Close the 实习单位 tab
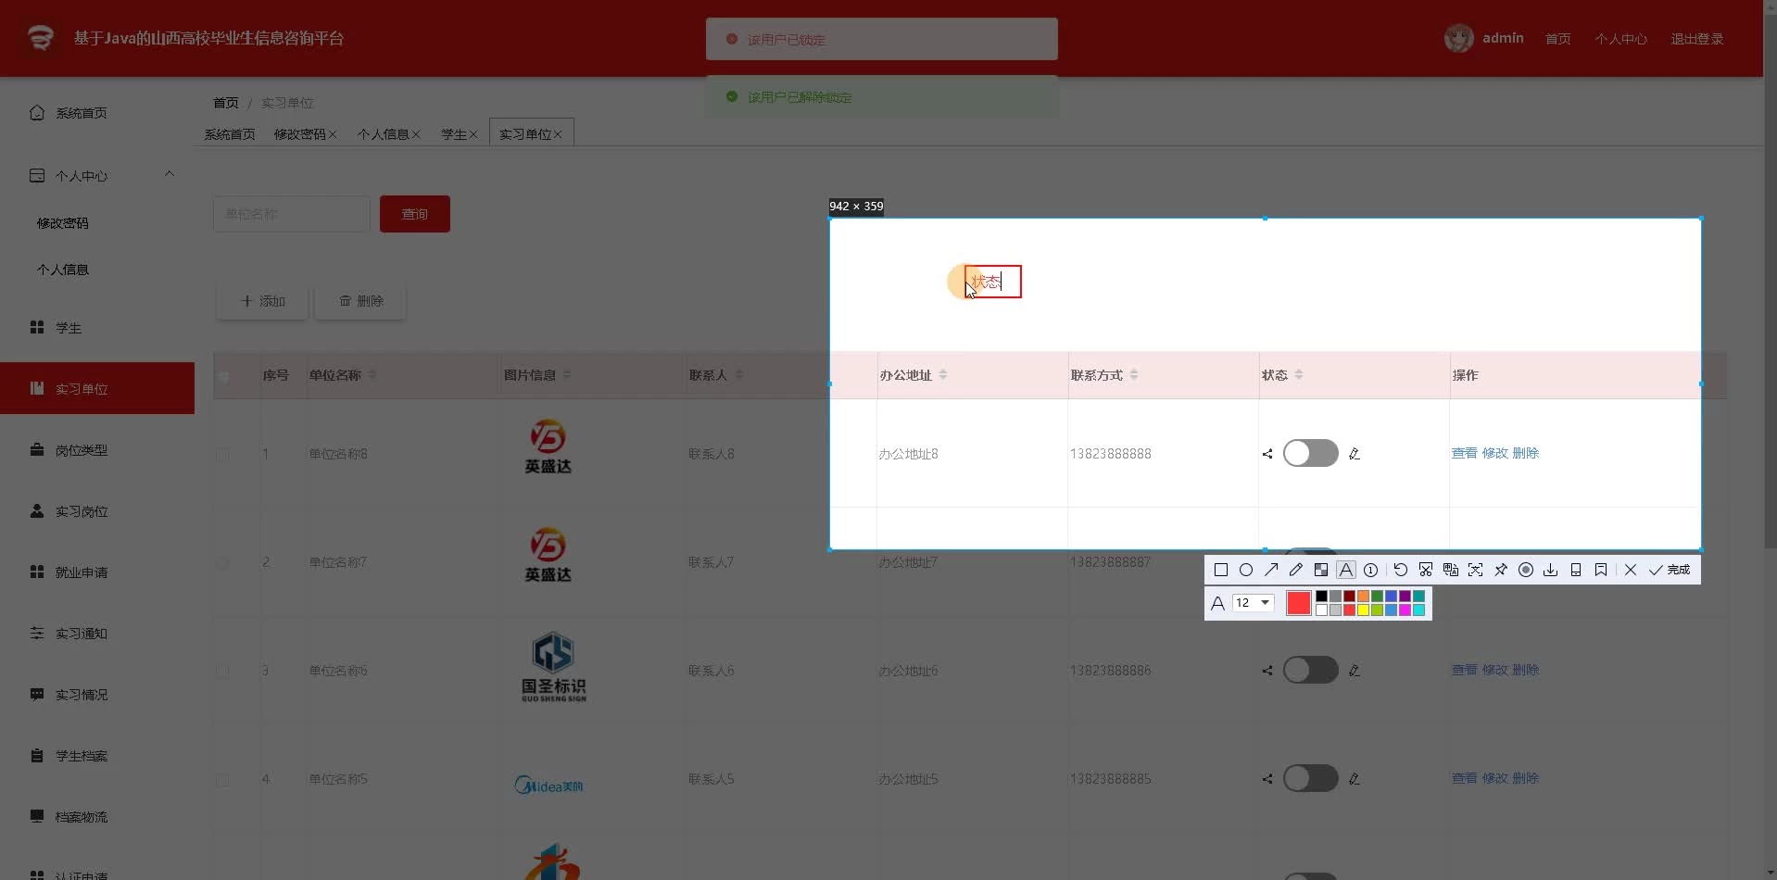The width and height of the screenshot is (1777, 880). tap(558, 134)
